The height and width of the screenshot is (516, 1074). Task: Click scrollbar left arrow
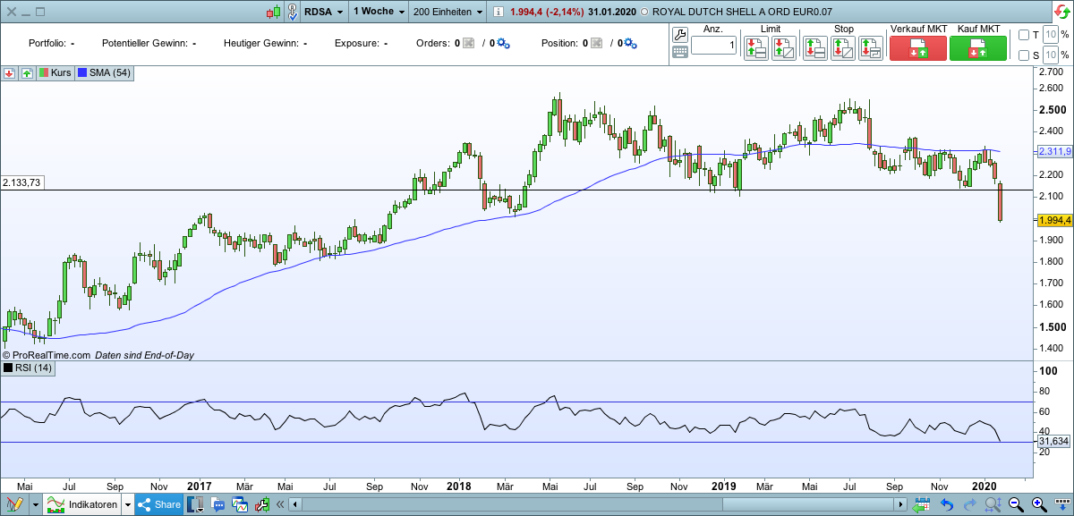coord(296,505)
